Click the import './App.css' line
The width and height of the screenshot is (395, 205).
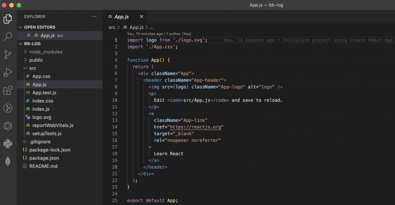[x=152, y=47]
